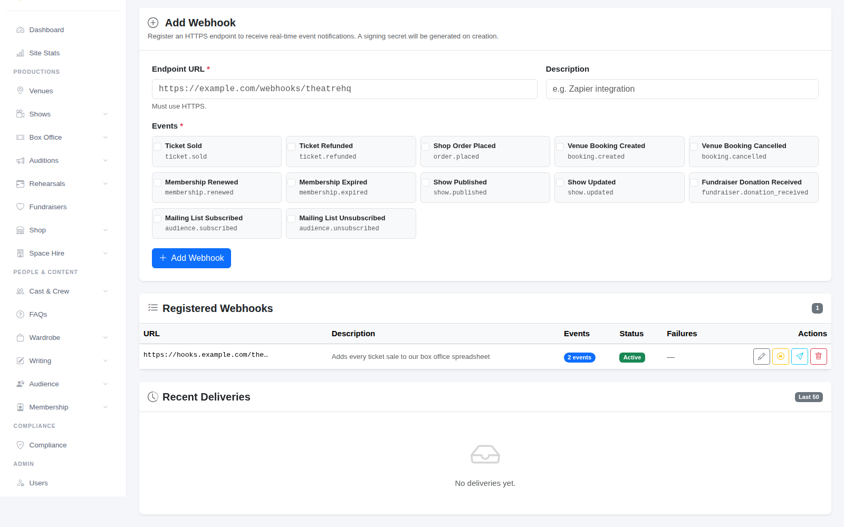
Task: Click the Writing pencil-square icon
Action: click(x=20, y=361)
